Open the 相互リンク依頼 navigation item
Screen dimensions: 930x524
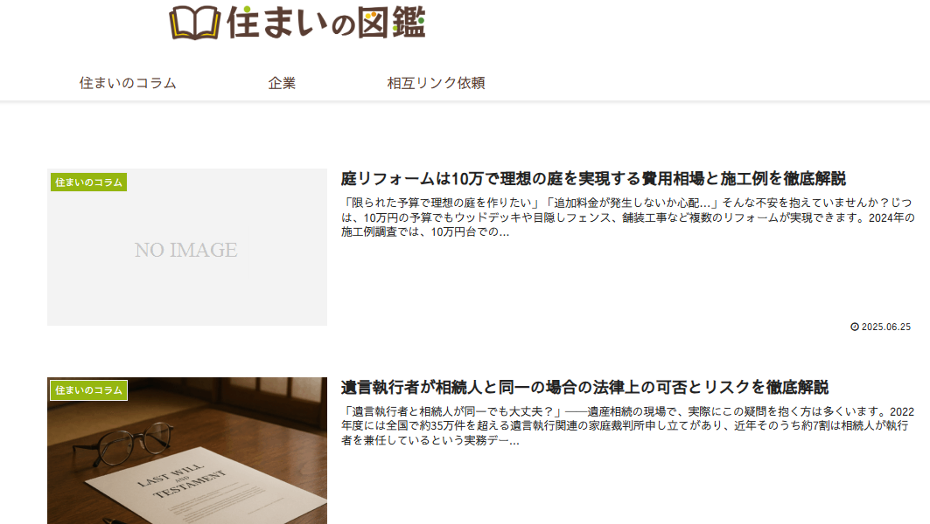pos(436,83)
